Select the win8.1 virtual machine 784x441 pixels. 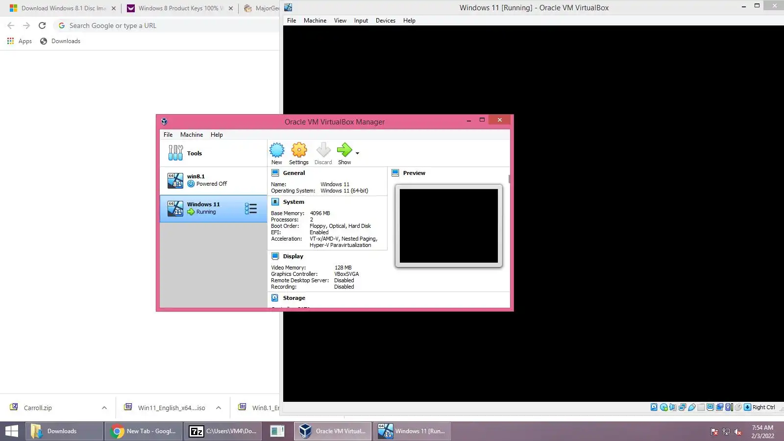(x=213, y=180)
